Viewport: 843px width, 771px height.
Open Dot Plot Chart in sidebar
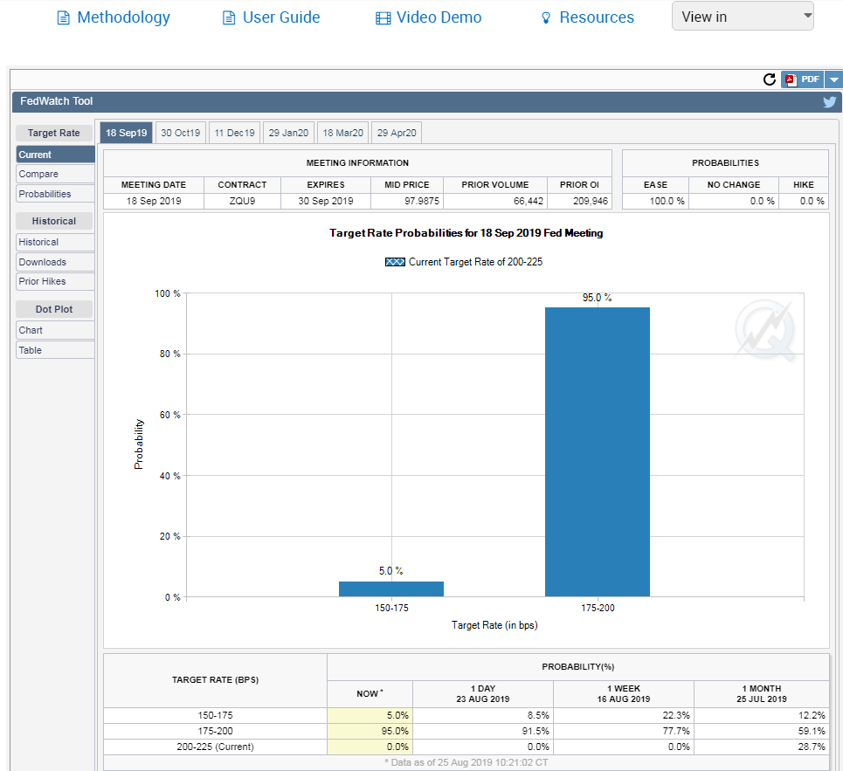click(x=55, y=330)
